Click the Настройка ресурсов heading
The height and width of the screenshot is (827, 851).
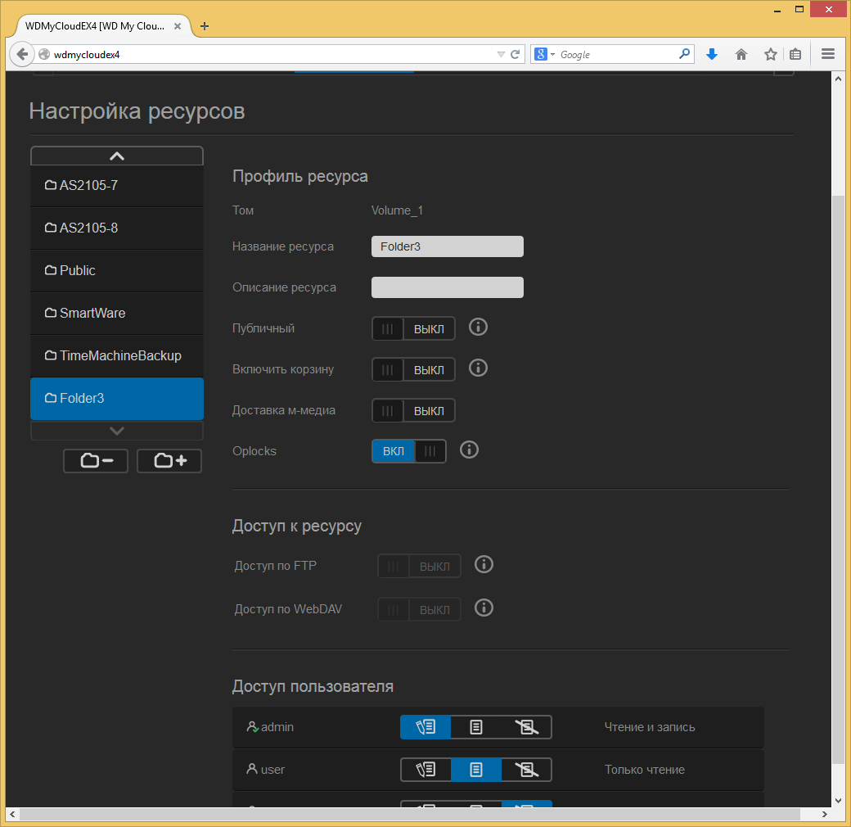pyautogui.click(x=137, y=111)
